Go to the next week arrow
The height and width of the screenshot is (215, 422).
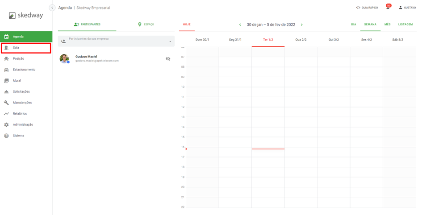click(302, 25)
